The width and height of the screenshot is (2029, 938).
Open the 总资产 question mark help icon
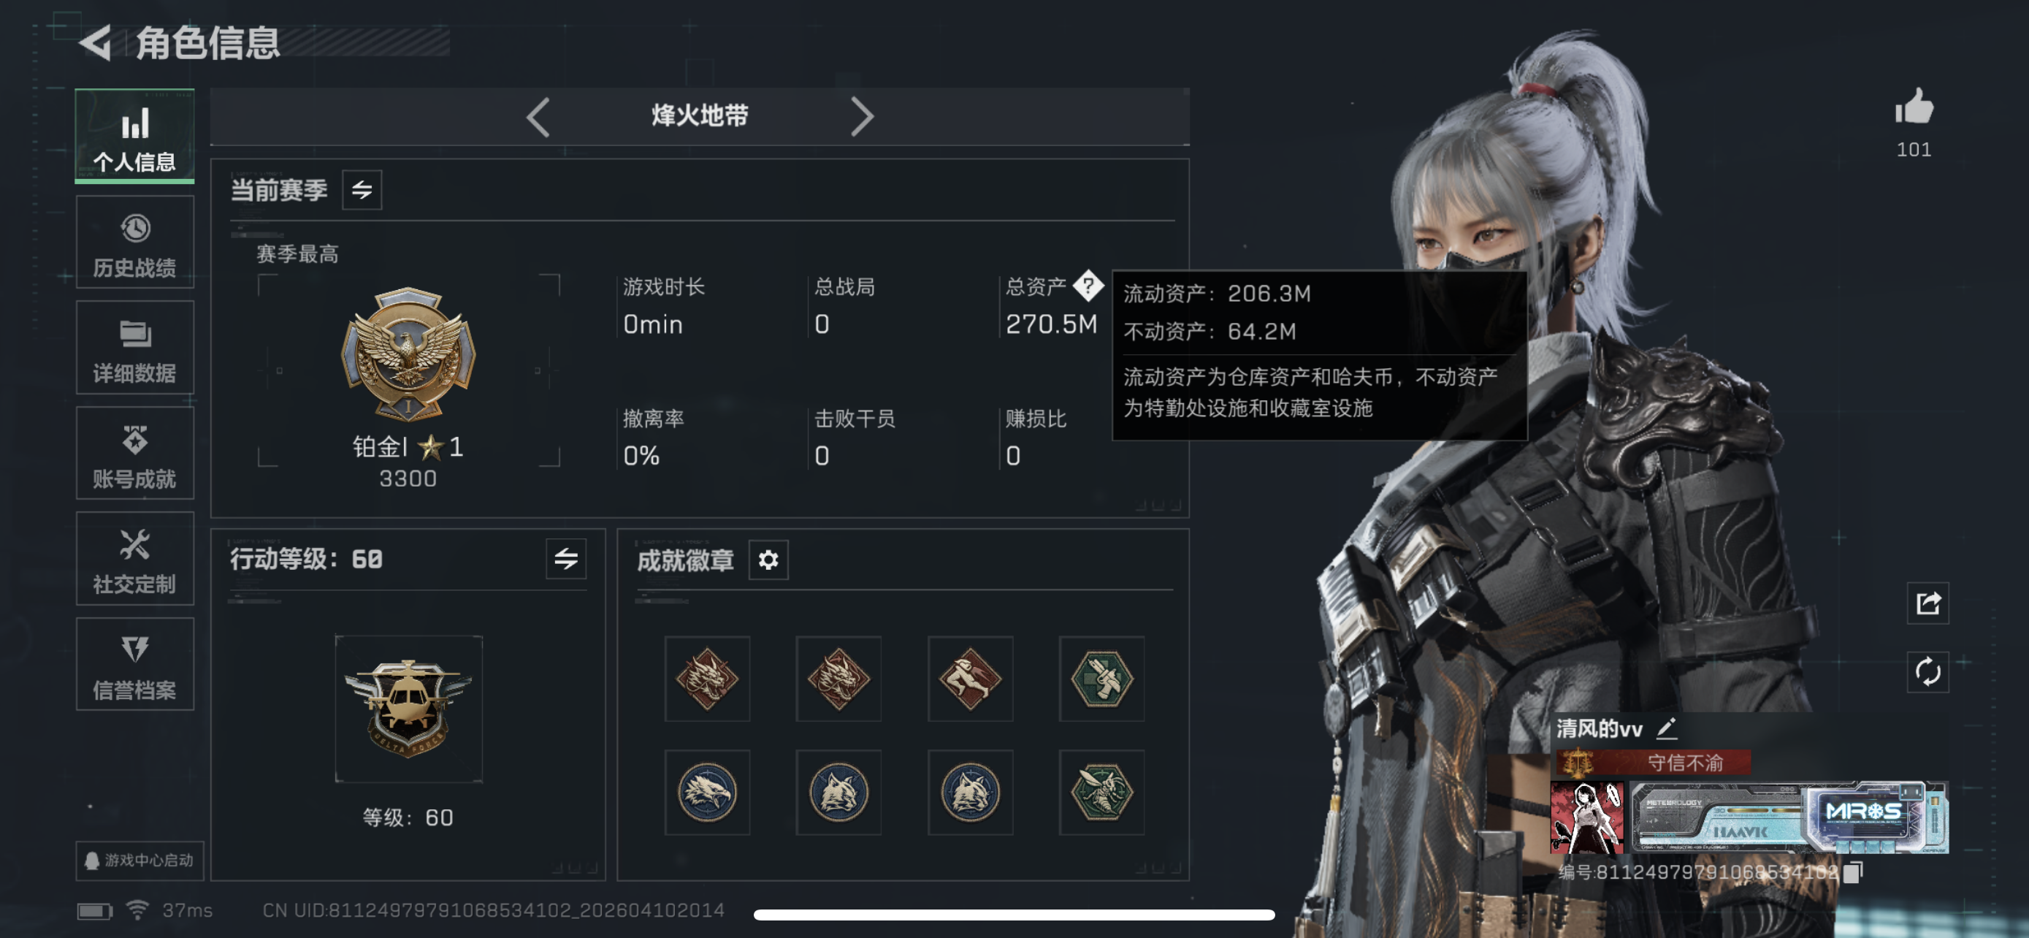point(1088,286)
